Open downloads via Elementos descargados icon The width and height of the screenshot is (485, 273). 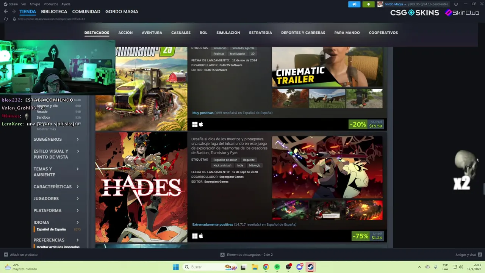[222, 255]
